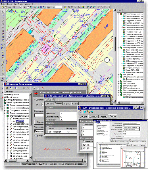Screen dimensions: 148x170
Task: Click the printer icon in main toolbar
Action: 20,7
